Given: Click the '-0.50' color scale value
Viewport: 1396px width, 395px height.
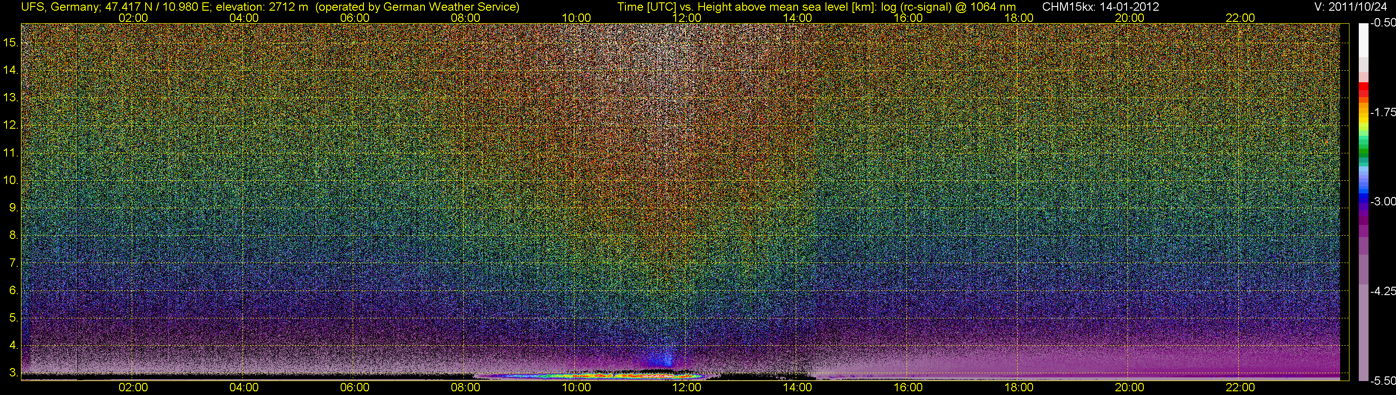Looking at the screenshot, I should tap(1383, 23).
